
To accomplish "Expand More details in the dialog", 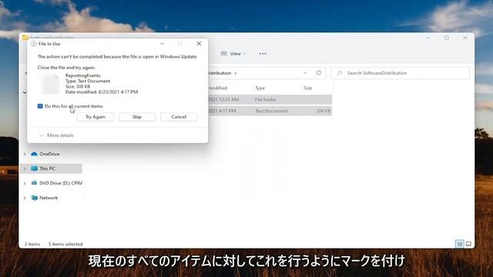I will 56,135.
